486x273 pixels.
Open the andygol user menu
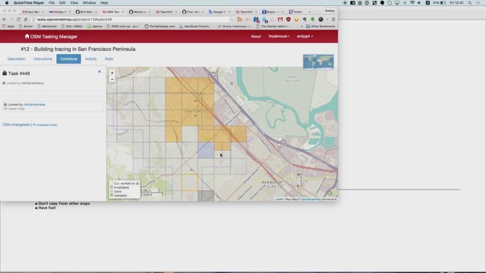(x=305, y=36)
